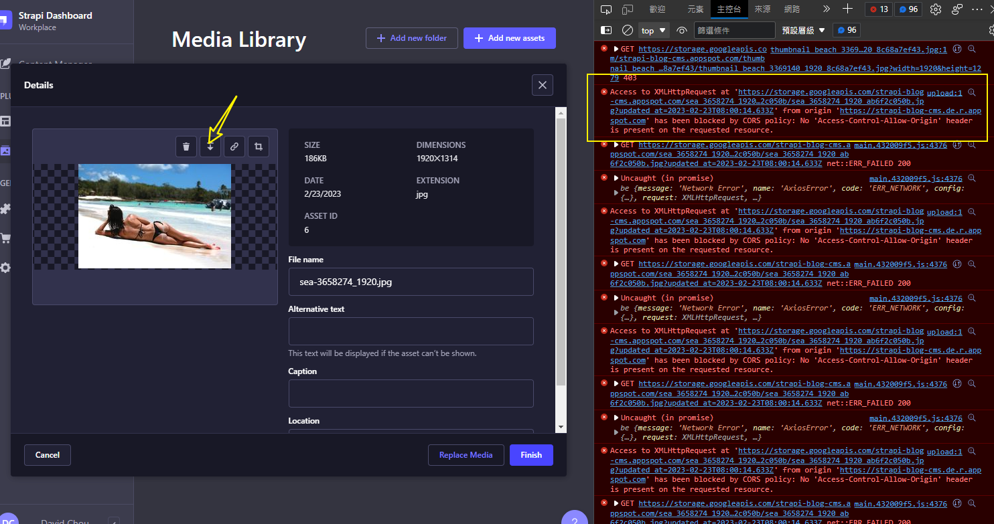Close the Details dialog

click(543, 85)
